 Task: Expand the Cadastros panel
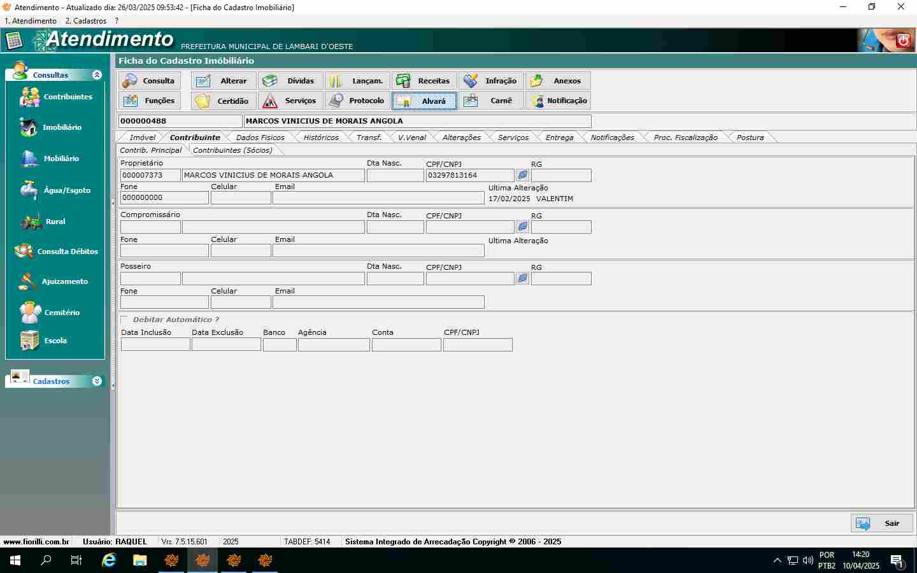pos(97,381)
